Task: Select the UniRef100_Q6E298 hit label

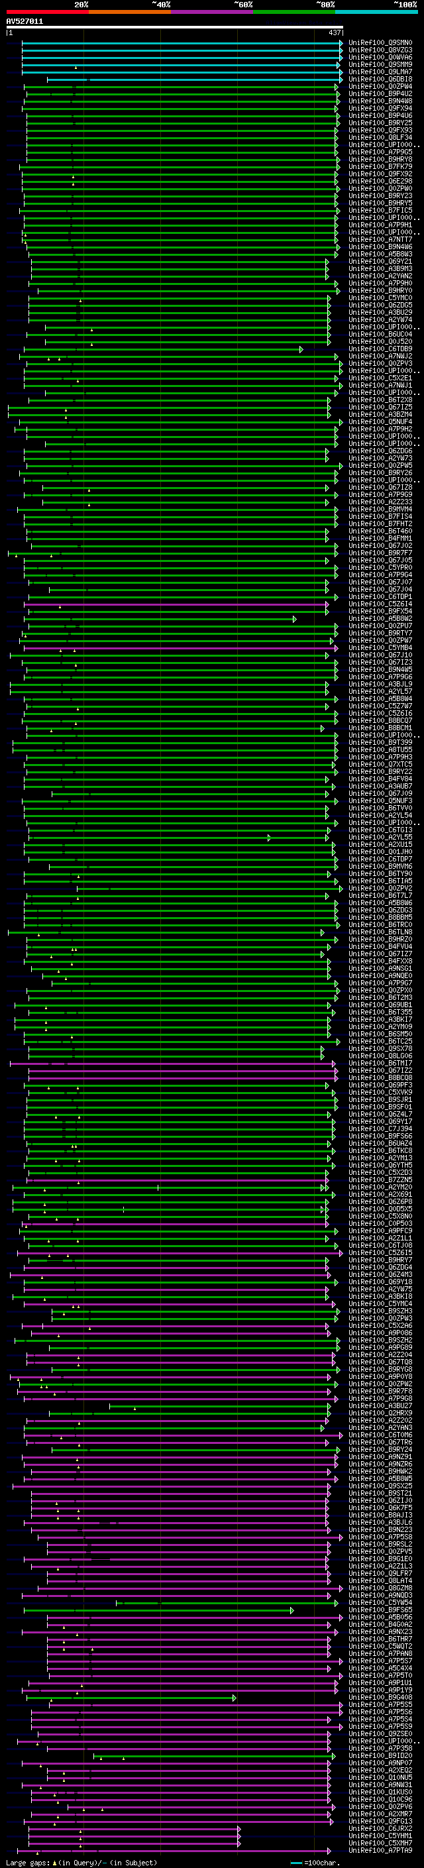Action: (380, 182)
